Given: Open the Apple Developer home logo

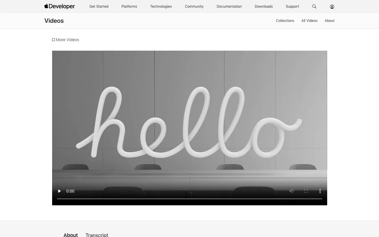Looking at the screenshot, I should [60, 6].
